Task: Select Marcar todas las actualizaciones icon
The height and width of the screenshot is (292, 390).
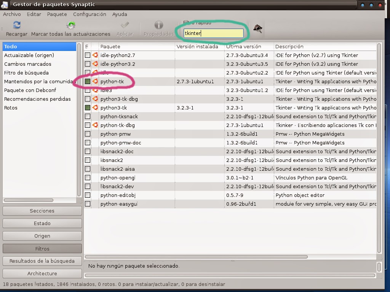Action: [x=71, y=25]
